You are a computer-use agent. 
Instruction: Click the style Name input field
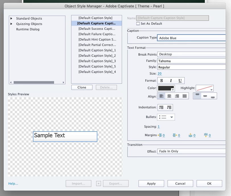[x=172, y=18]
